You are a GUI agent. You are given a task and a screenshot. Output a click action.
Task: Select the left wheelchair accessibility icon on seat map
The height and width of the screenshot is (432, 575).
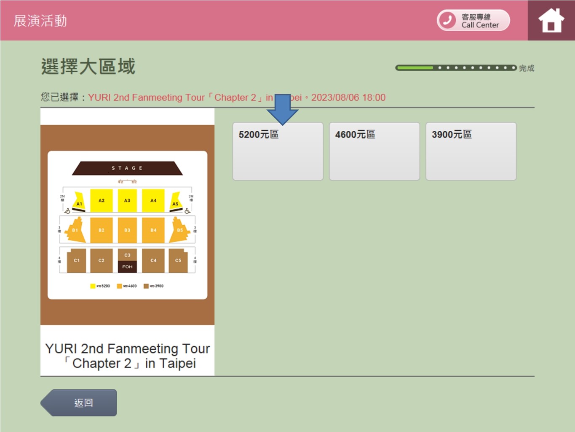coord(67,211)
